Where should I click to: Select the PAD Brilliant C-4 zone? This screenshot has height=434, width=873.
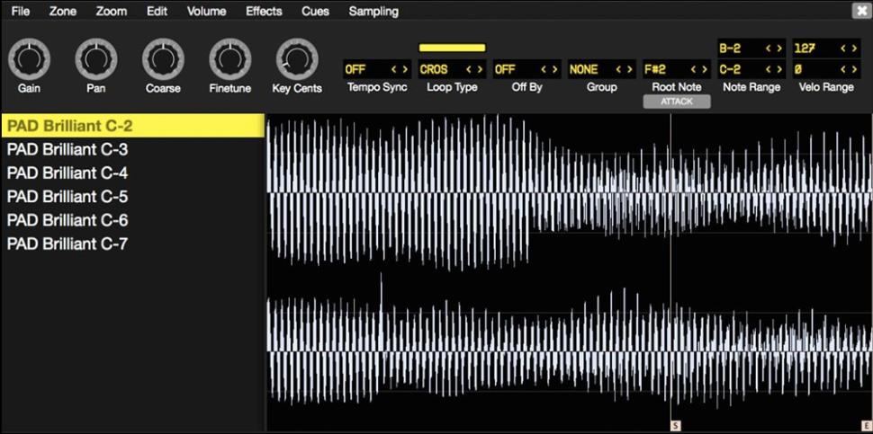[x=67, y=173]
